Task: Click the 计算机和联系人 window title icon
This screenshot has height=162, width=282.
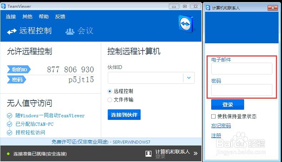Action: [208, 8]
